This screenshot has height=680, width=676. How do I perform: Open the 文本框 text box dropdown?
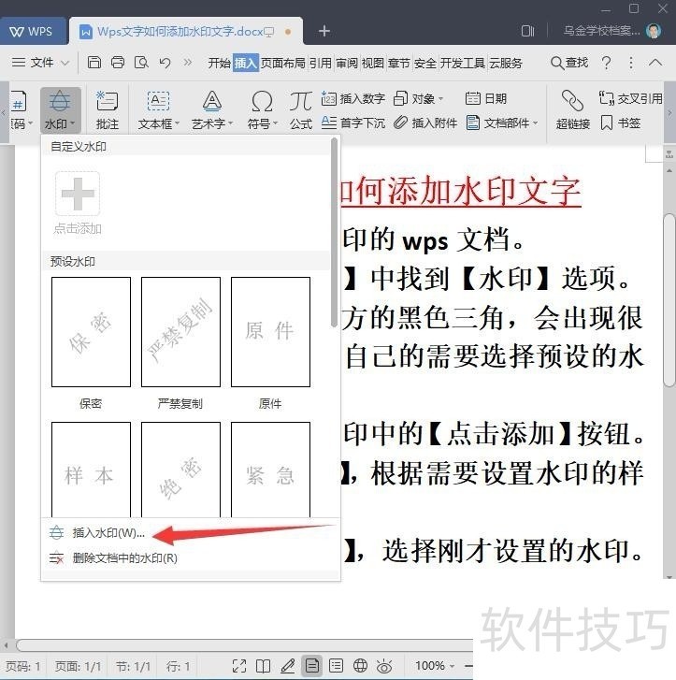[x=158, y=109]
